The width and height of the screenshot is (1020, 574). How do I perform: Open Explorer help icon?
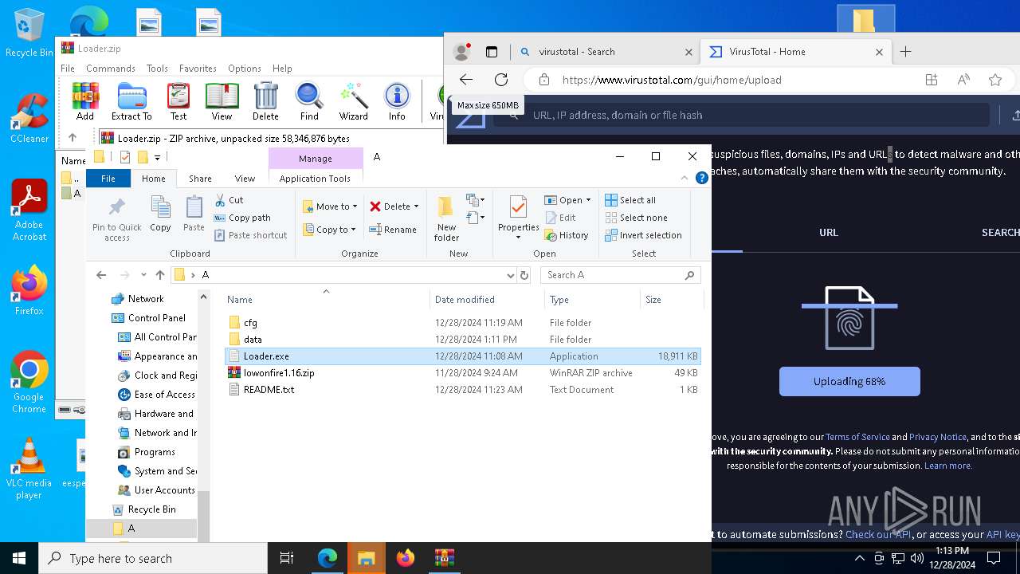(702, 178)
